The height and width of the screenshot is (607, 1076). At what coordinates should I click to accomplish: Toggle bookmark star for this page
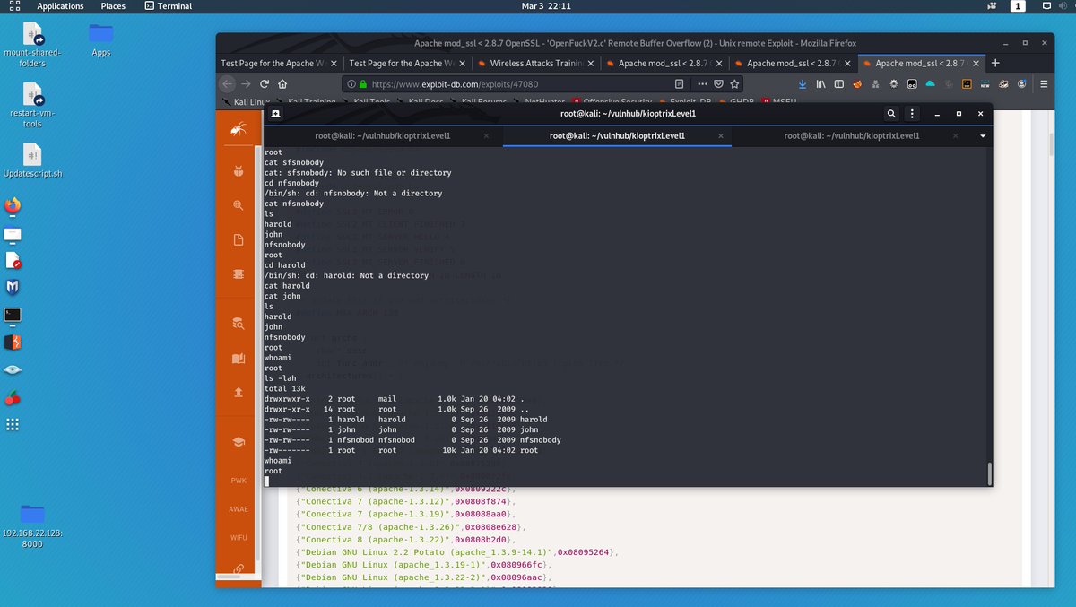[x=736, y=83]
